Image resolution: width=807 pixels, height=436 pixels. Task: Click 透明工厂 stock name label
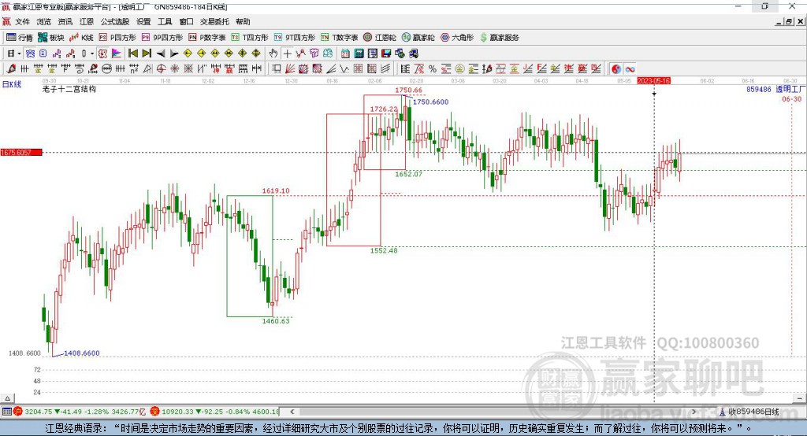791,89
